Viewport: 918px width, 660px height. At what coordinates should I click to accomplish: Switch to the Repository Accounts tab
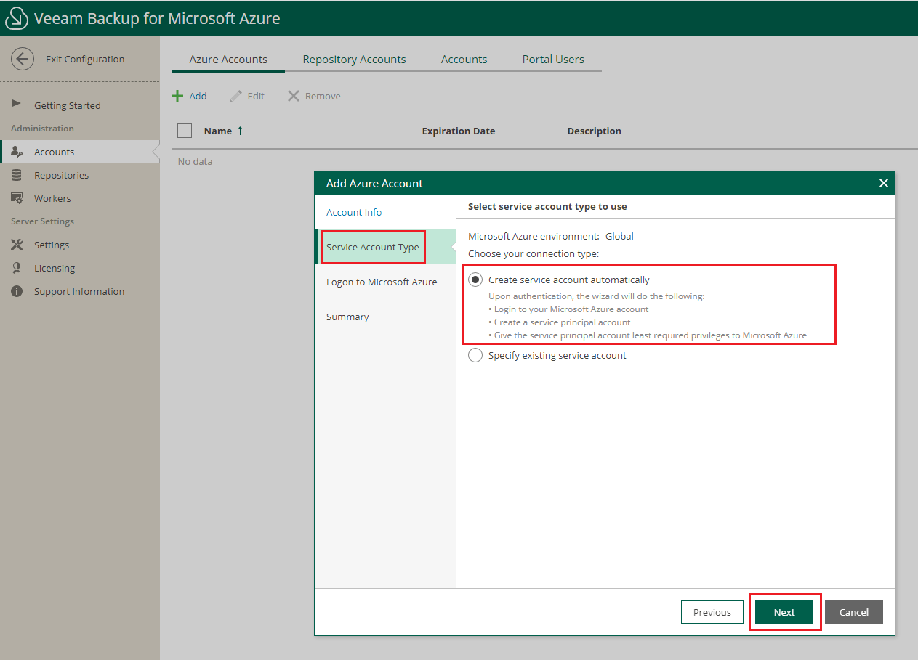pos(355,60)
